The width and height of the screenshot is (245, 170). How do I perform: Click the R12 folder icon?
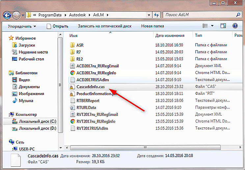point(72,59)
